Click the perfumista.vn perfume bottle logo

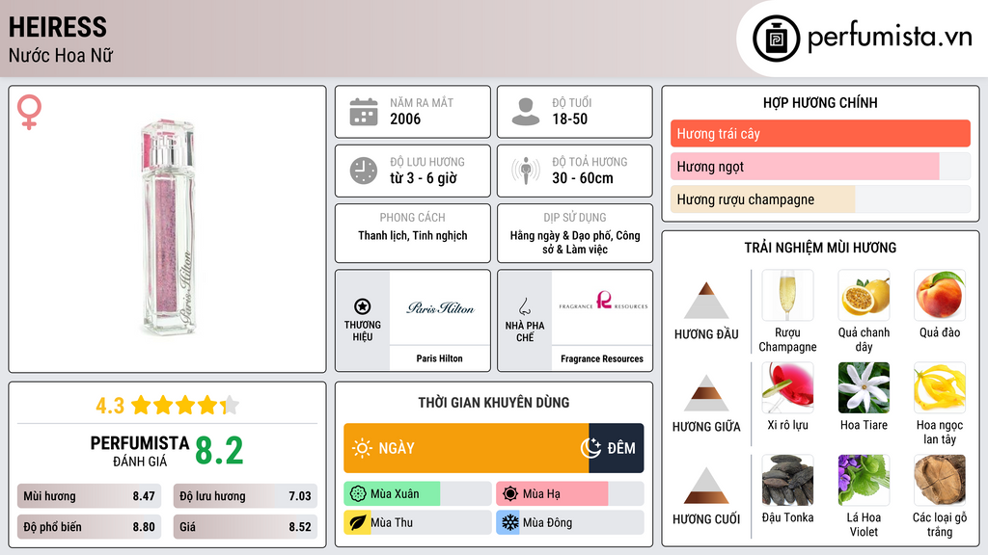click(776, 39)
